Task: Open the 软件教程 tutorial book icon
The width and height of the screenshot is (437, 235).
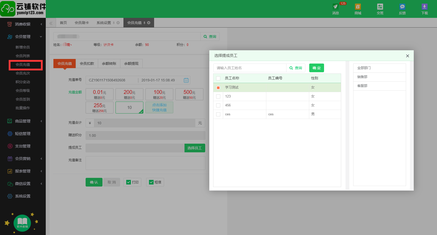Action: [22, 223]
